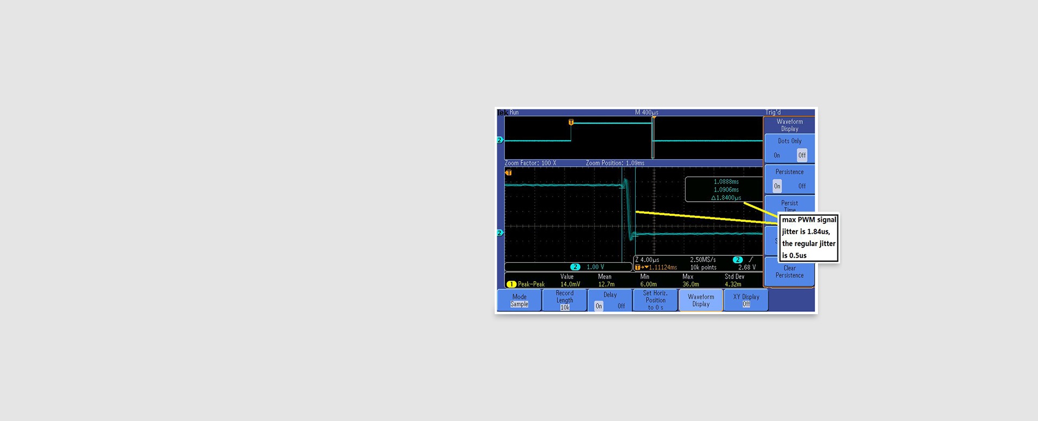This screenshot has width=1038, height=421.
Task: Click the orange trigger T marker in overview
Action: [x=571, y=123]
